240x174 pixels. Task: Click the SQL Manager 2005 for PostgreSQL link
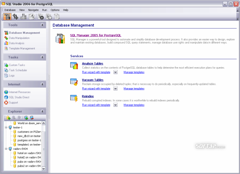pos(96,35)
